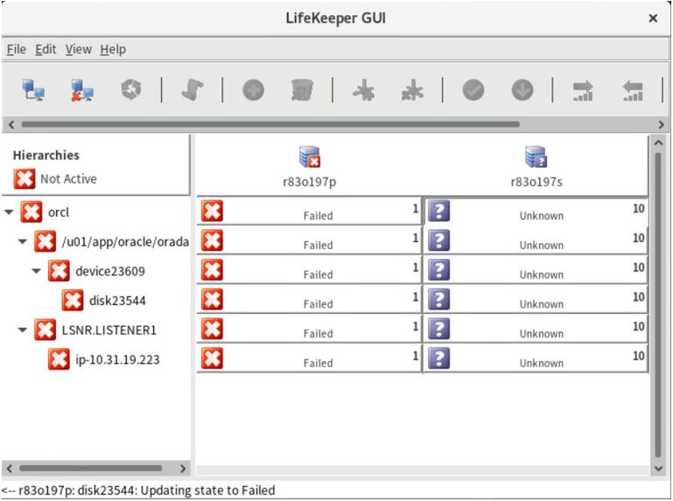The image size is (673, 501).
Task: Click the Refresh toolbar icon
Action: [131, 90]
